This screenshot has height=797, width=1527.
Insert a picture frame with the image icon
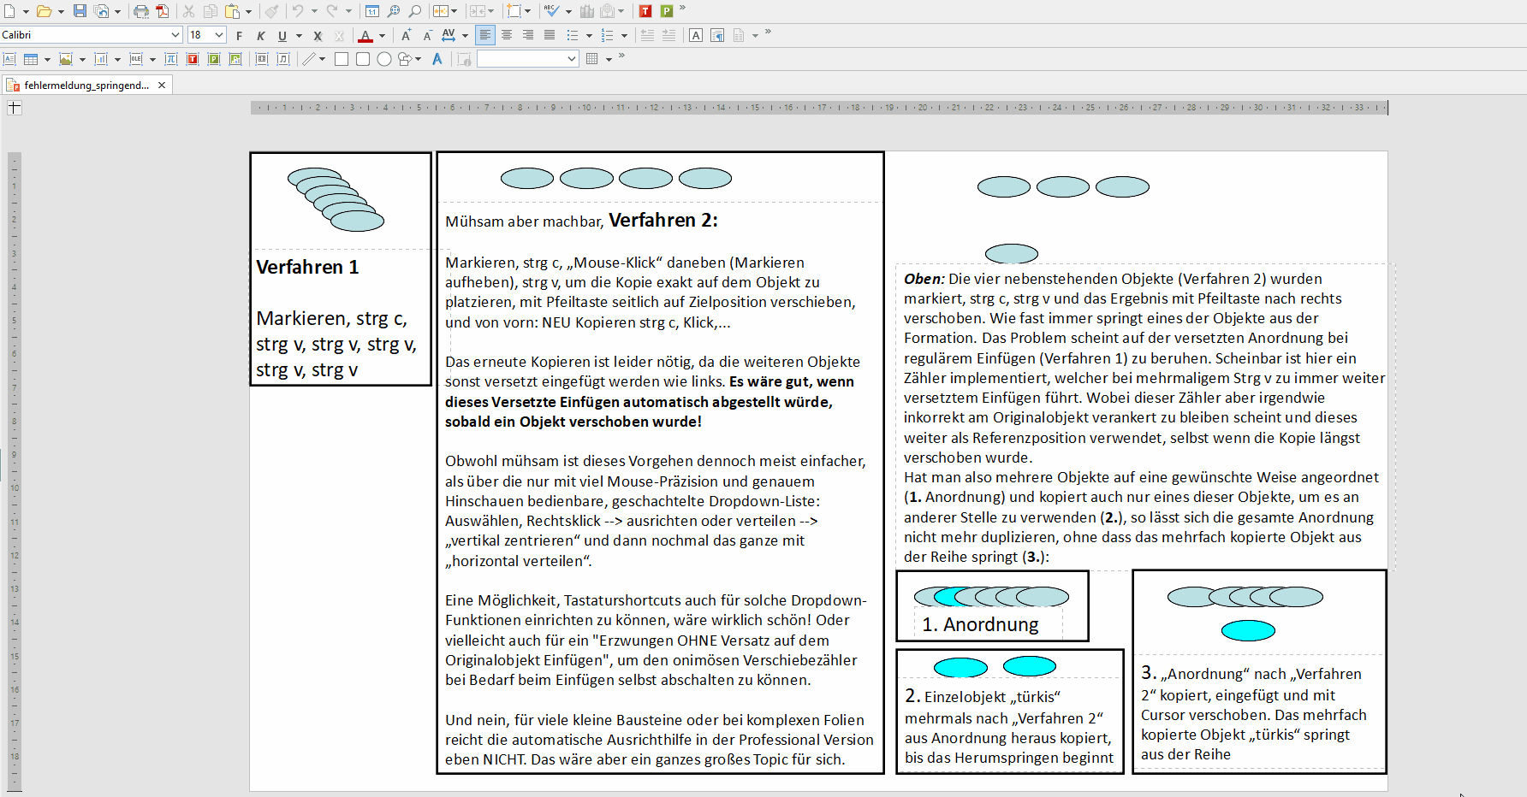coord(66,59)
